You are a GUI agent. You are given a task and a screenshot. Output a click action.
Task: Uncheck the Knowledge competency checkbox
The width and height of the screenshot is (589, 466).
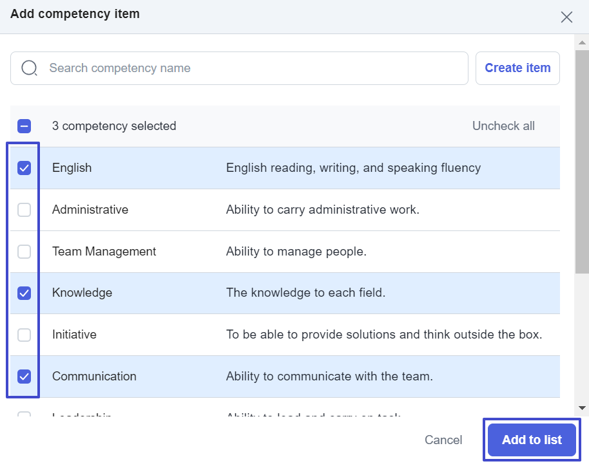tap(24, 293)
